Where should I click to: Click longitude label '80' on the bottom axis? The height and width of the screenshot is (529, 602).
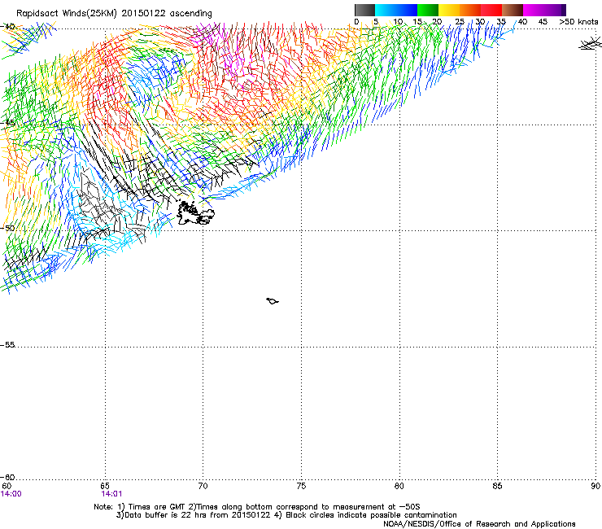[399, 487]
